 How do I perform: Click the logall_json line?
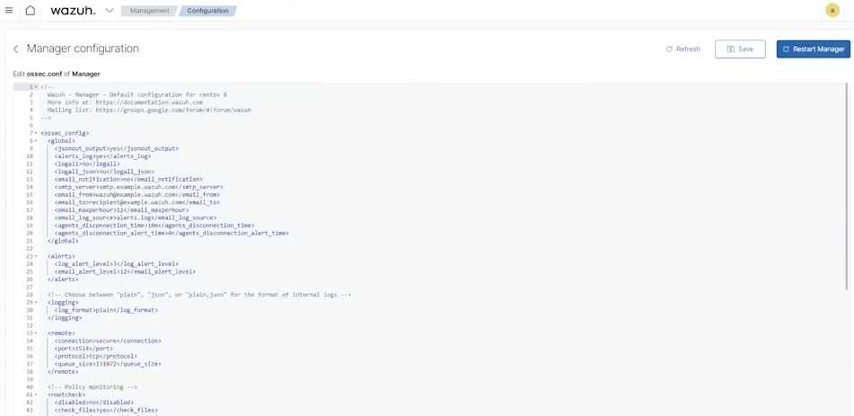click(104, 172)
